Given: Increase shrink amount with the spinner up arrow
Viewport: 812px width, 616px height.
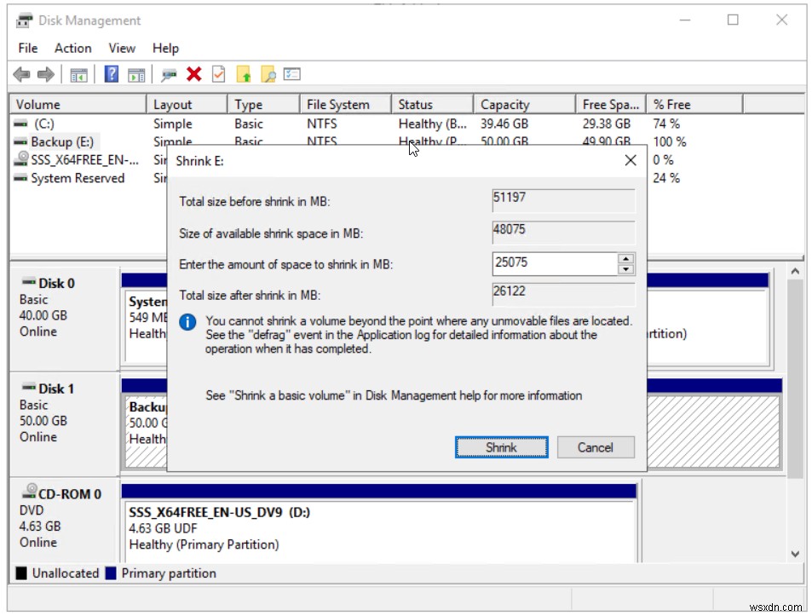Looking at the screenshot, I should coord(626,259).
